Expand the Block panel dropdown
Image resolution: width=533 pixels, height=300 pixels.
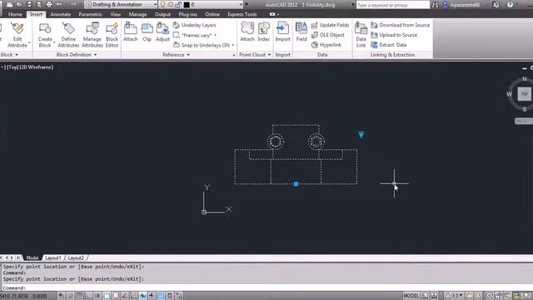tap(9, 55)
